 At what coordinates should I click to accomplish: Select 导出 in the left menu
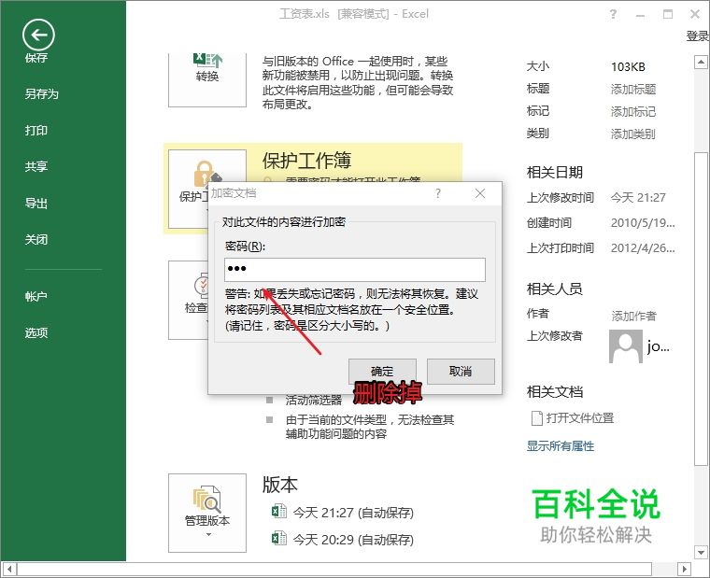click(x=36, y=204)
